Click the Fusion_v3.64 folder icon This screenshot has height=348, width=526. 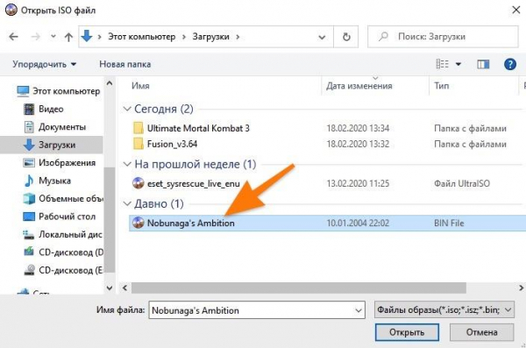[139, 144]
